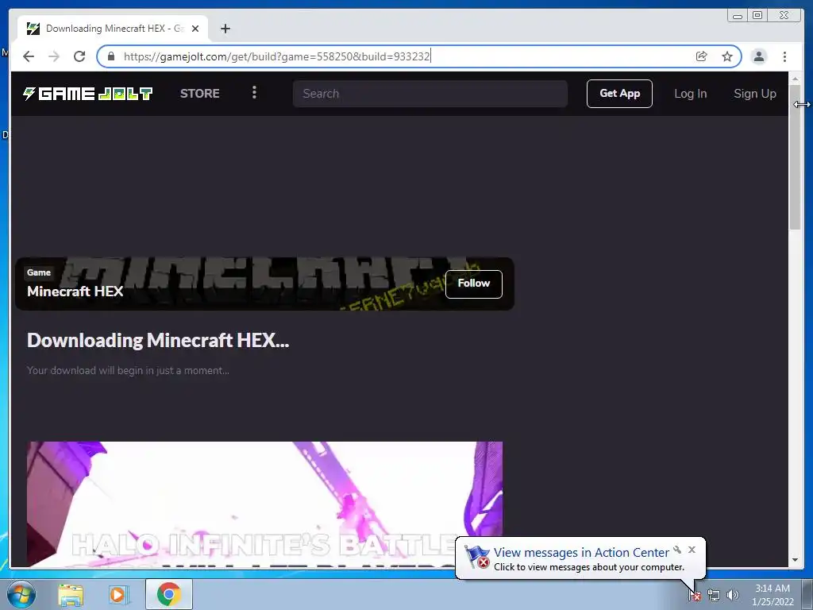813x610 pixels.
Task: Click the scrollbar down arrow
Action: pos(795,560)
